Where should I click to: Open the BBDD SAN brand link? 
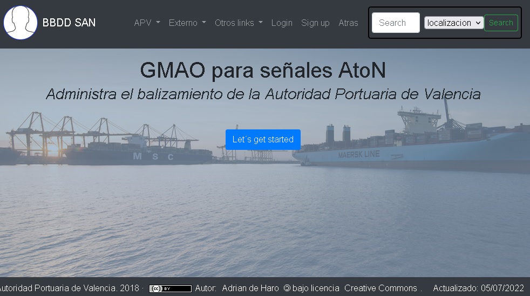[69, 23]
